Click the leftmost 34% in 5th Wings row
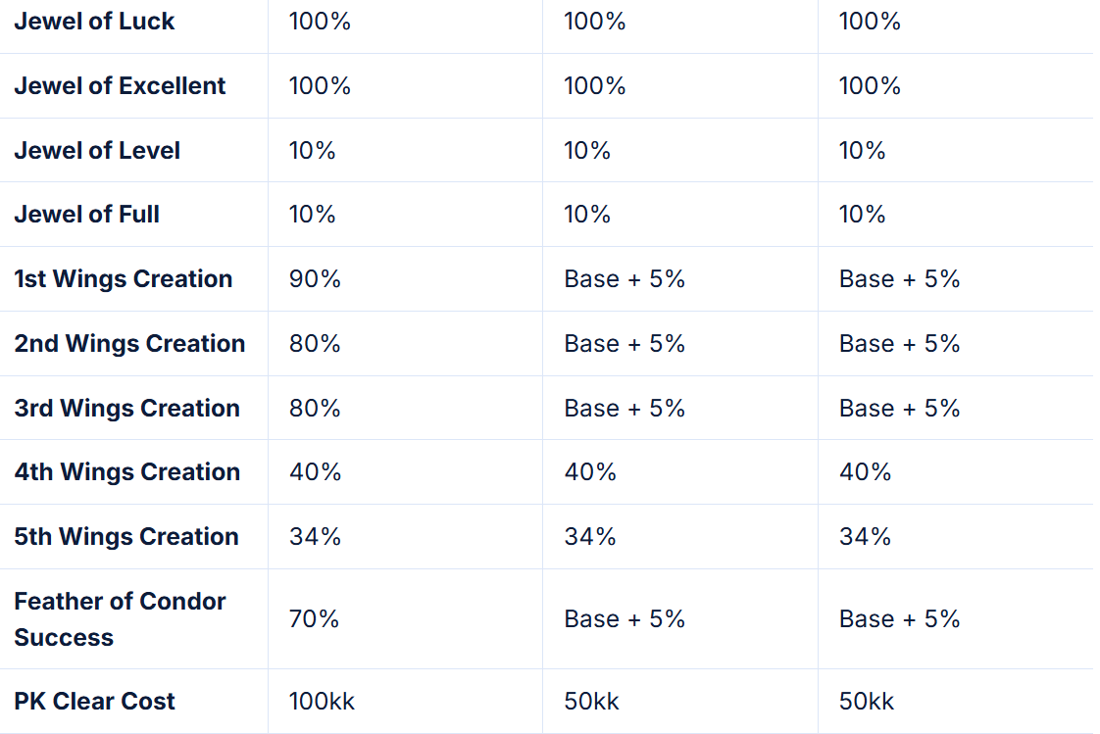Image resolution: width=1100 pixels, height=734 pixels. [x=315, y=537]
